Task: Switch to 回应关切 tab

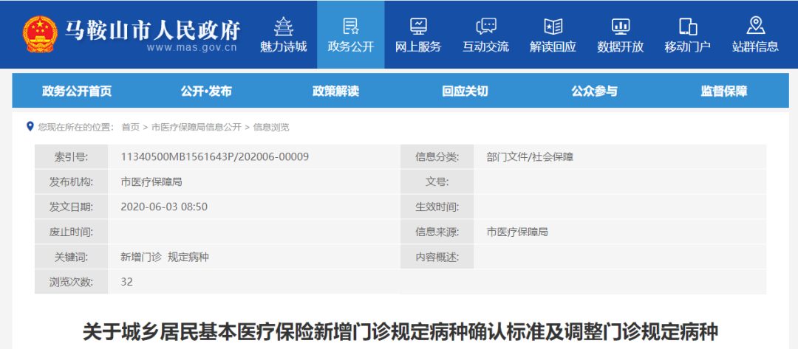Action: [465, 91]
